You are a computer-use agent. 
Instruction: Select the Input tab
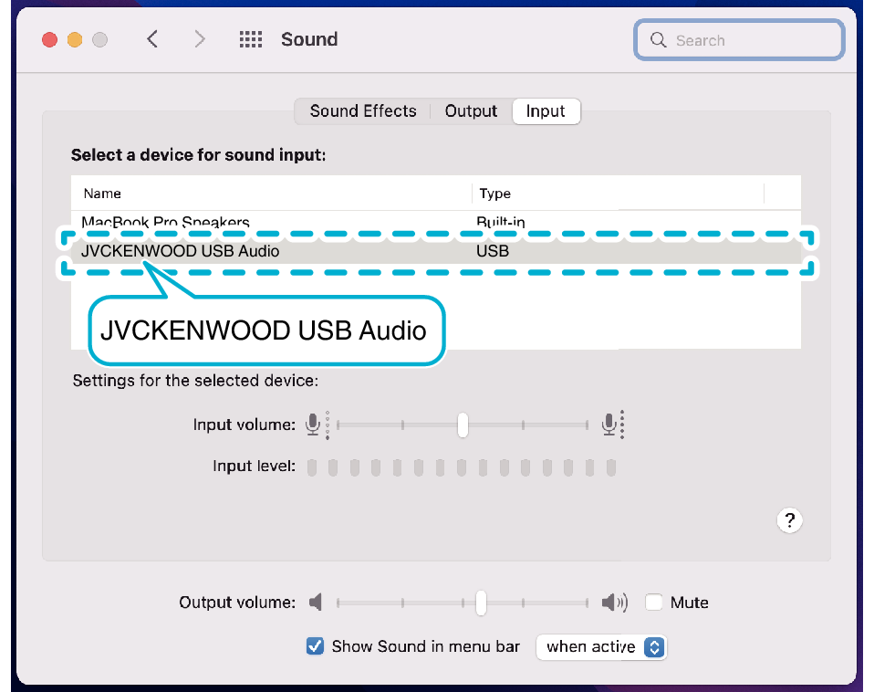click(x=546, y=111)
